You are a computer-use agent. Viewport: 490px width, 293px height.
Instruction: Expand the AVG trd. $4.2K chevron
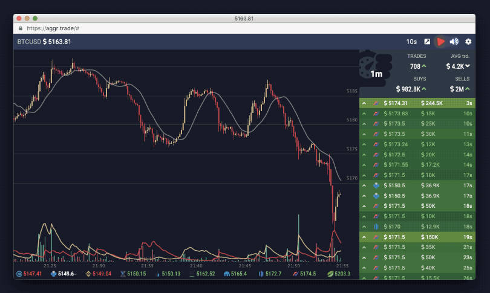coord(468,66)
